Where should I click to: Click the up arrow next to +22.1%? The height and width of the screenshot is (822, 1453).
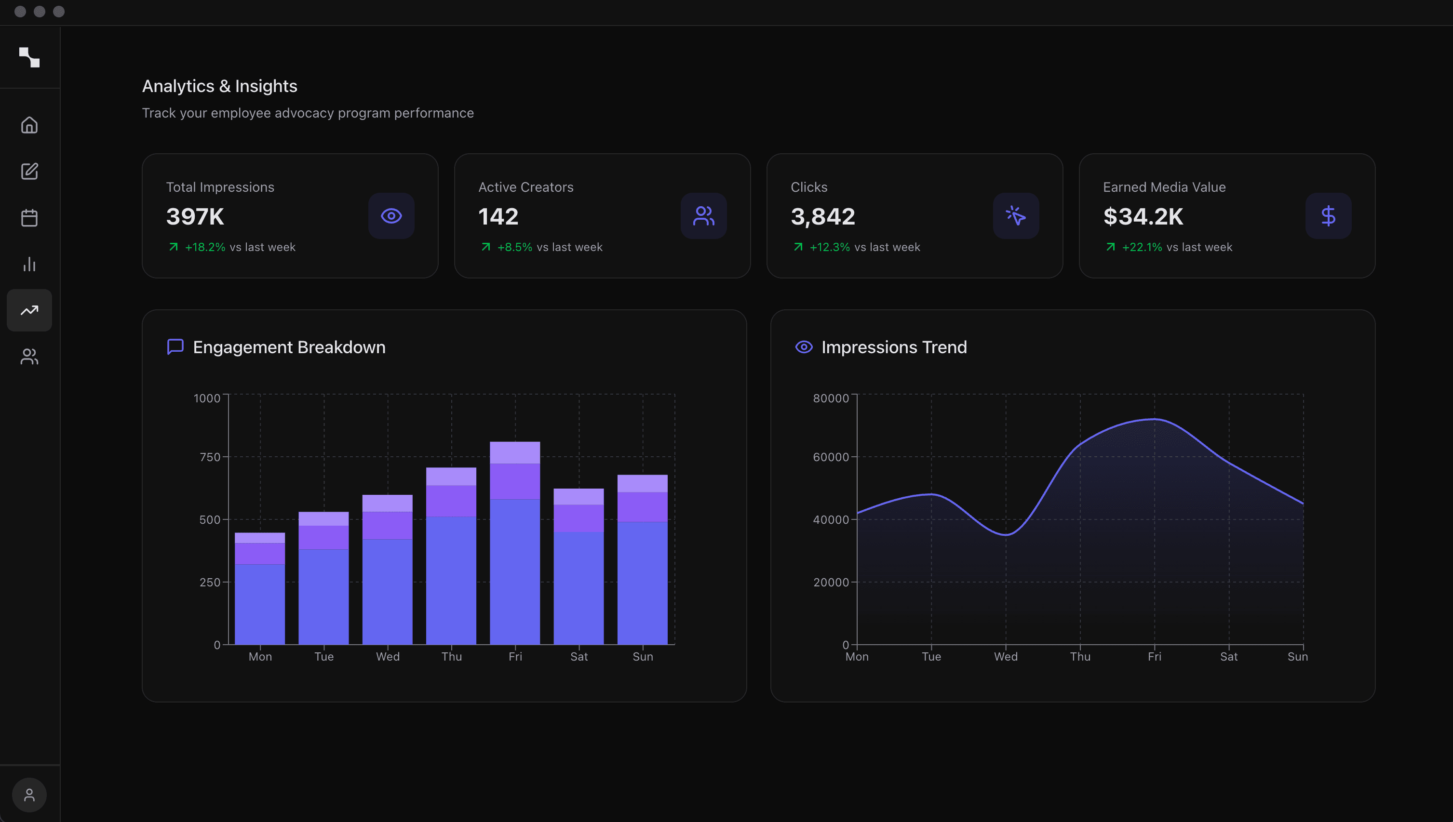click(x=1110, y=247)
